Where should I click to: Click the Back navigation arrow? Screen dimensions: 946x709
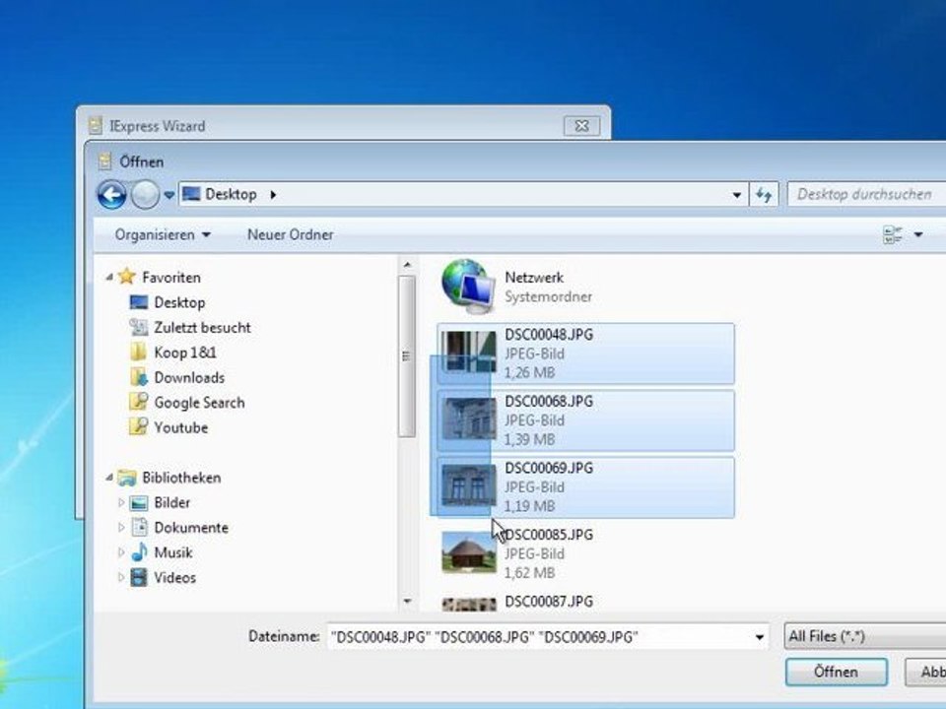pos(111,195)
